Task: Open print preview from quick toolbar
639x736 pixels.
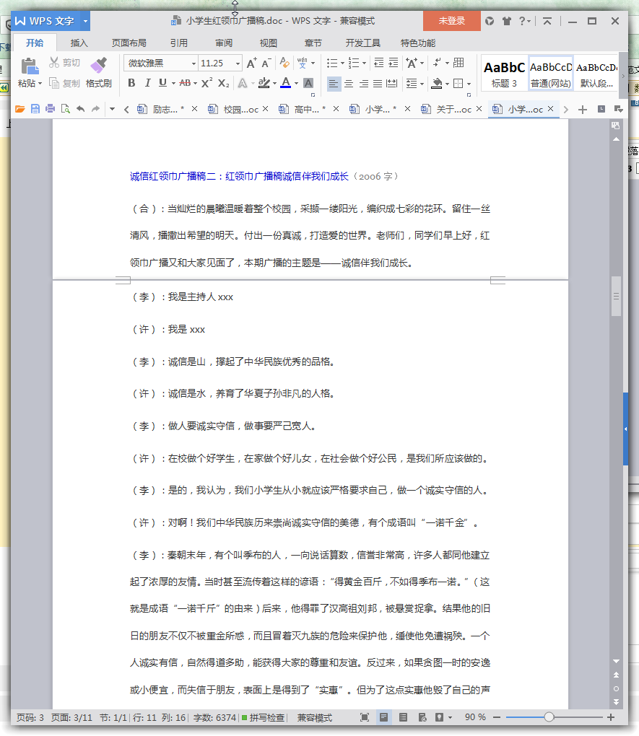Action: 65,110
